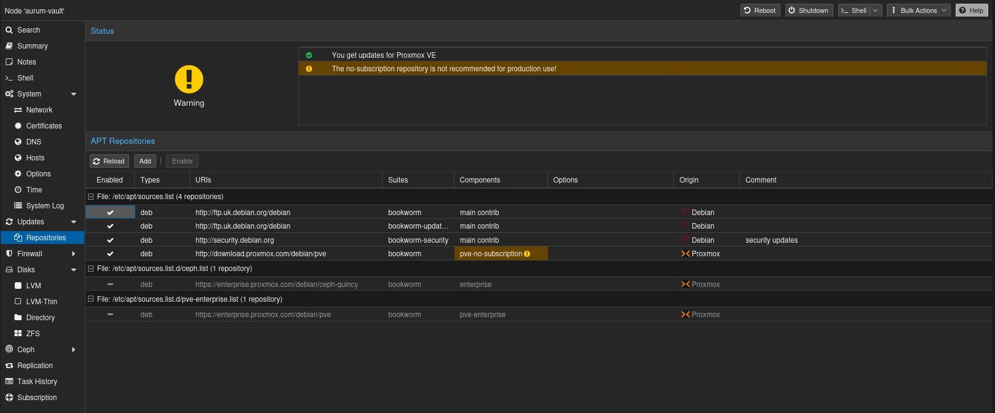Viewport: 995px width, 413px height.
Task: Open the top bar Shell button
Action: click(x=854, y=10)
